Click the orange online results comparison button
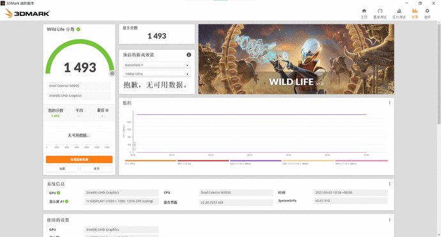The width and height of the screenshot is (441, 237). (x=79, y=160)
